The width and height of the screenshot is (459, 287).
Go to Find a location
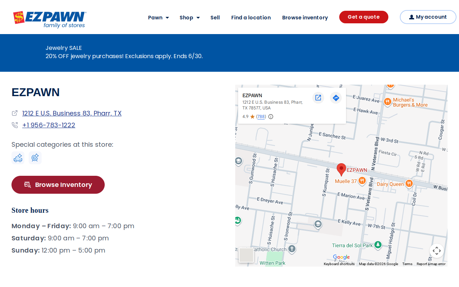(x=251, y=18)
